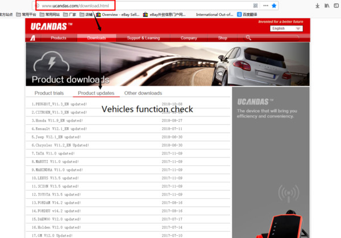Open the International Out-of bookmark
Viewport: 341px width, 238px height.
214,15
